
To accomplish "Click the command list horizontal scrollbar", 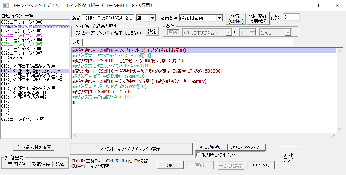I will click(x=205, y=135).
